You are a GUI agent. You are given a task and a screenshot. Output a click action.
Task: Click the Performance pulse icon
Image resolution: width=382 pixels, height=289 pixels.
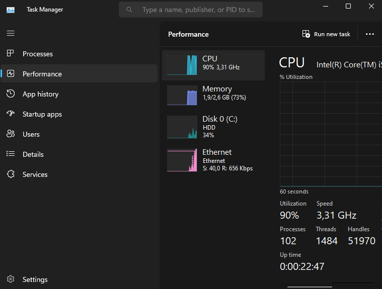coord(11,73)
